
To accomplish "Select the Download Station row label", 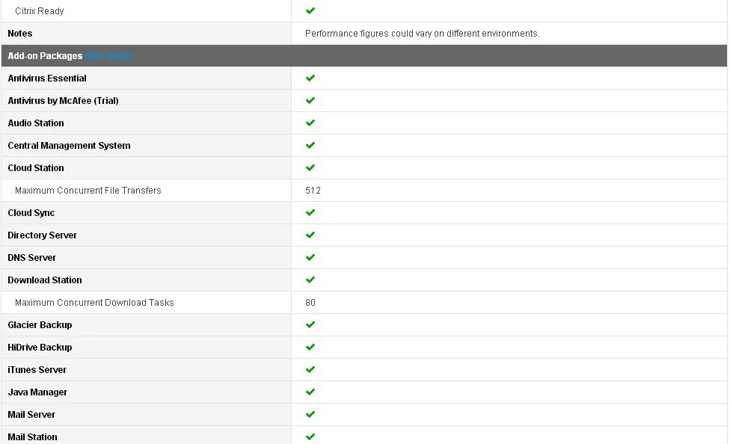I will [45, 280].
